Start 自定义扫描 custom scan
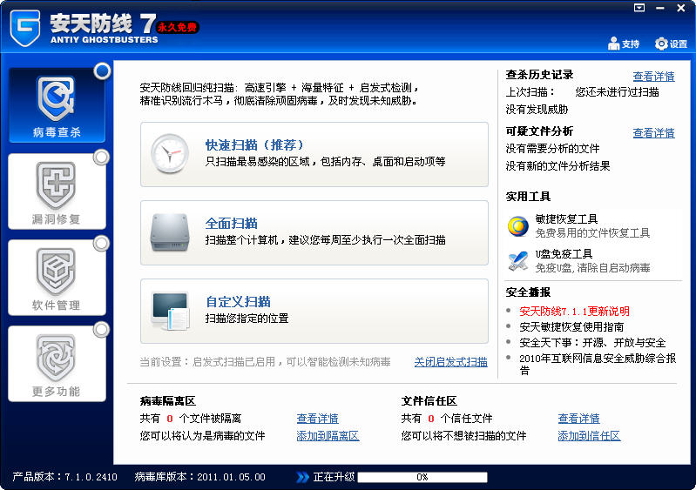The image size is (696, 490). (314, 311)
